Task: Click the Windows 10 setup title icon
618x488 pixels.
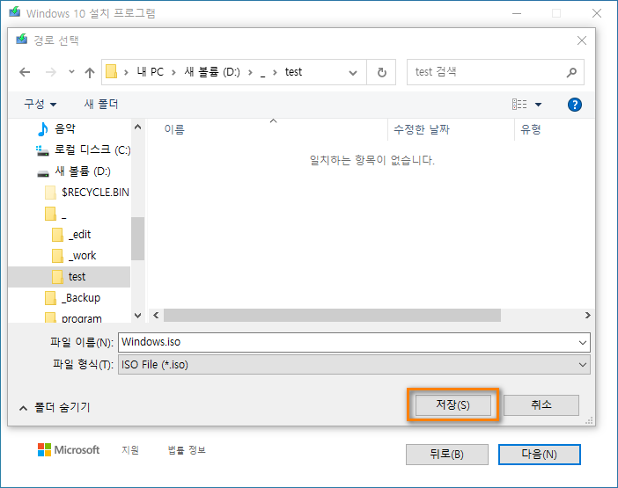Action: coord(15,11)
